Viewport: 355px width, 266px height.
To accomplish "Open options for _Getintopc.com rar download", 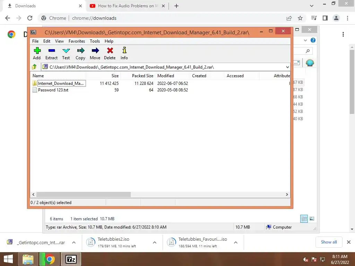I will (74, 242).
